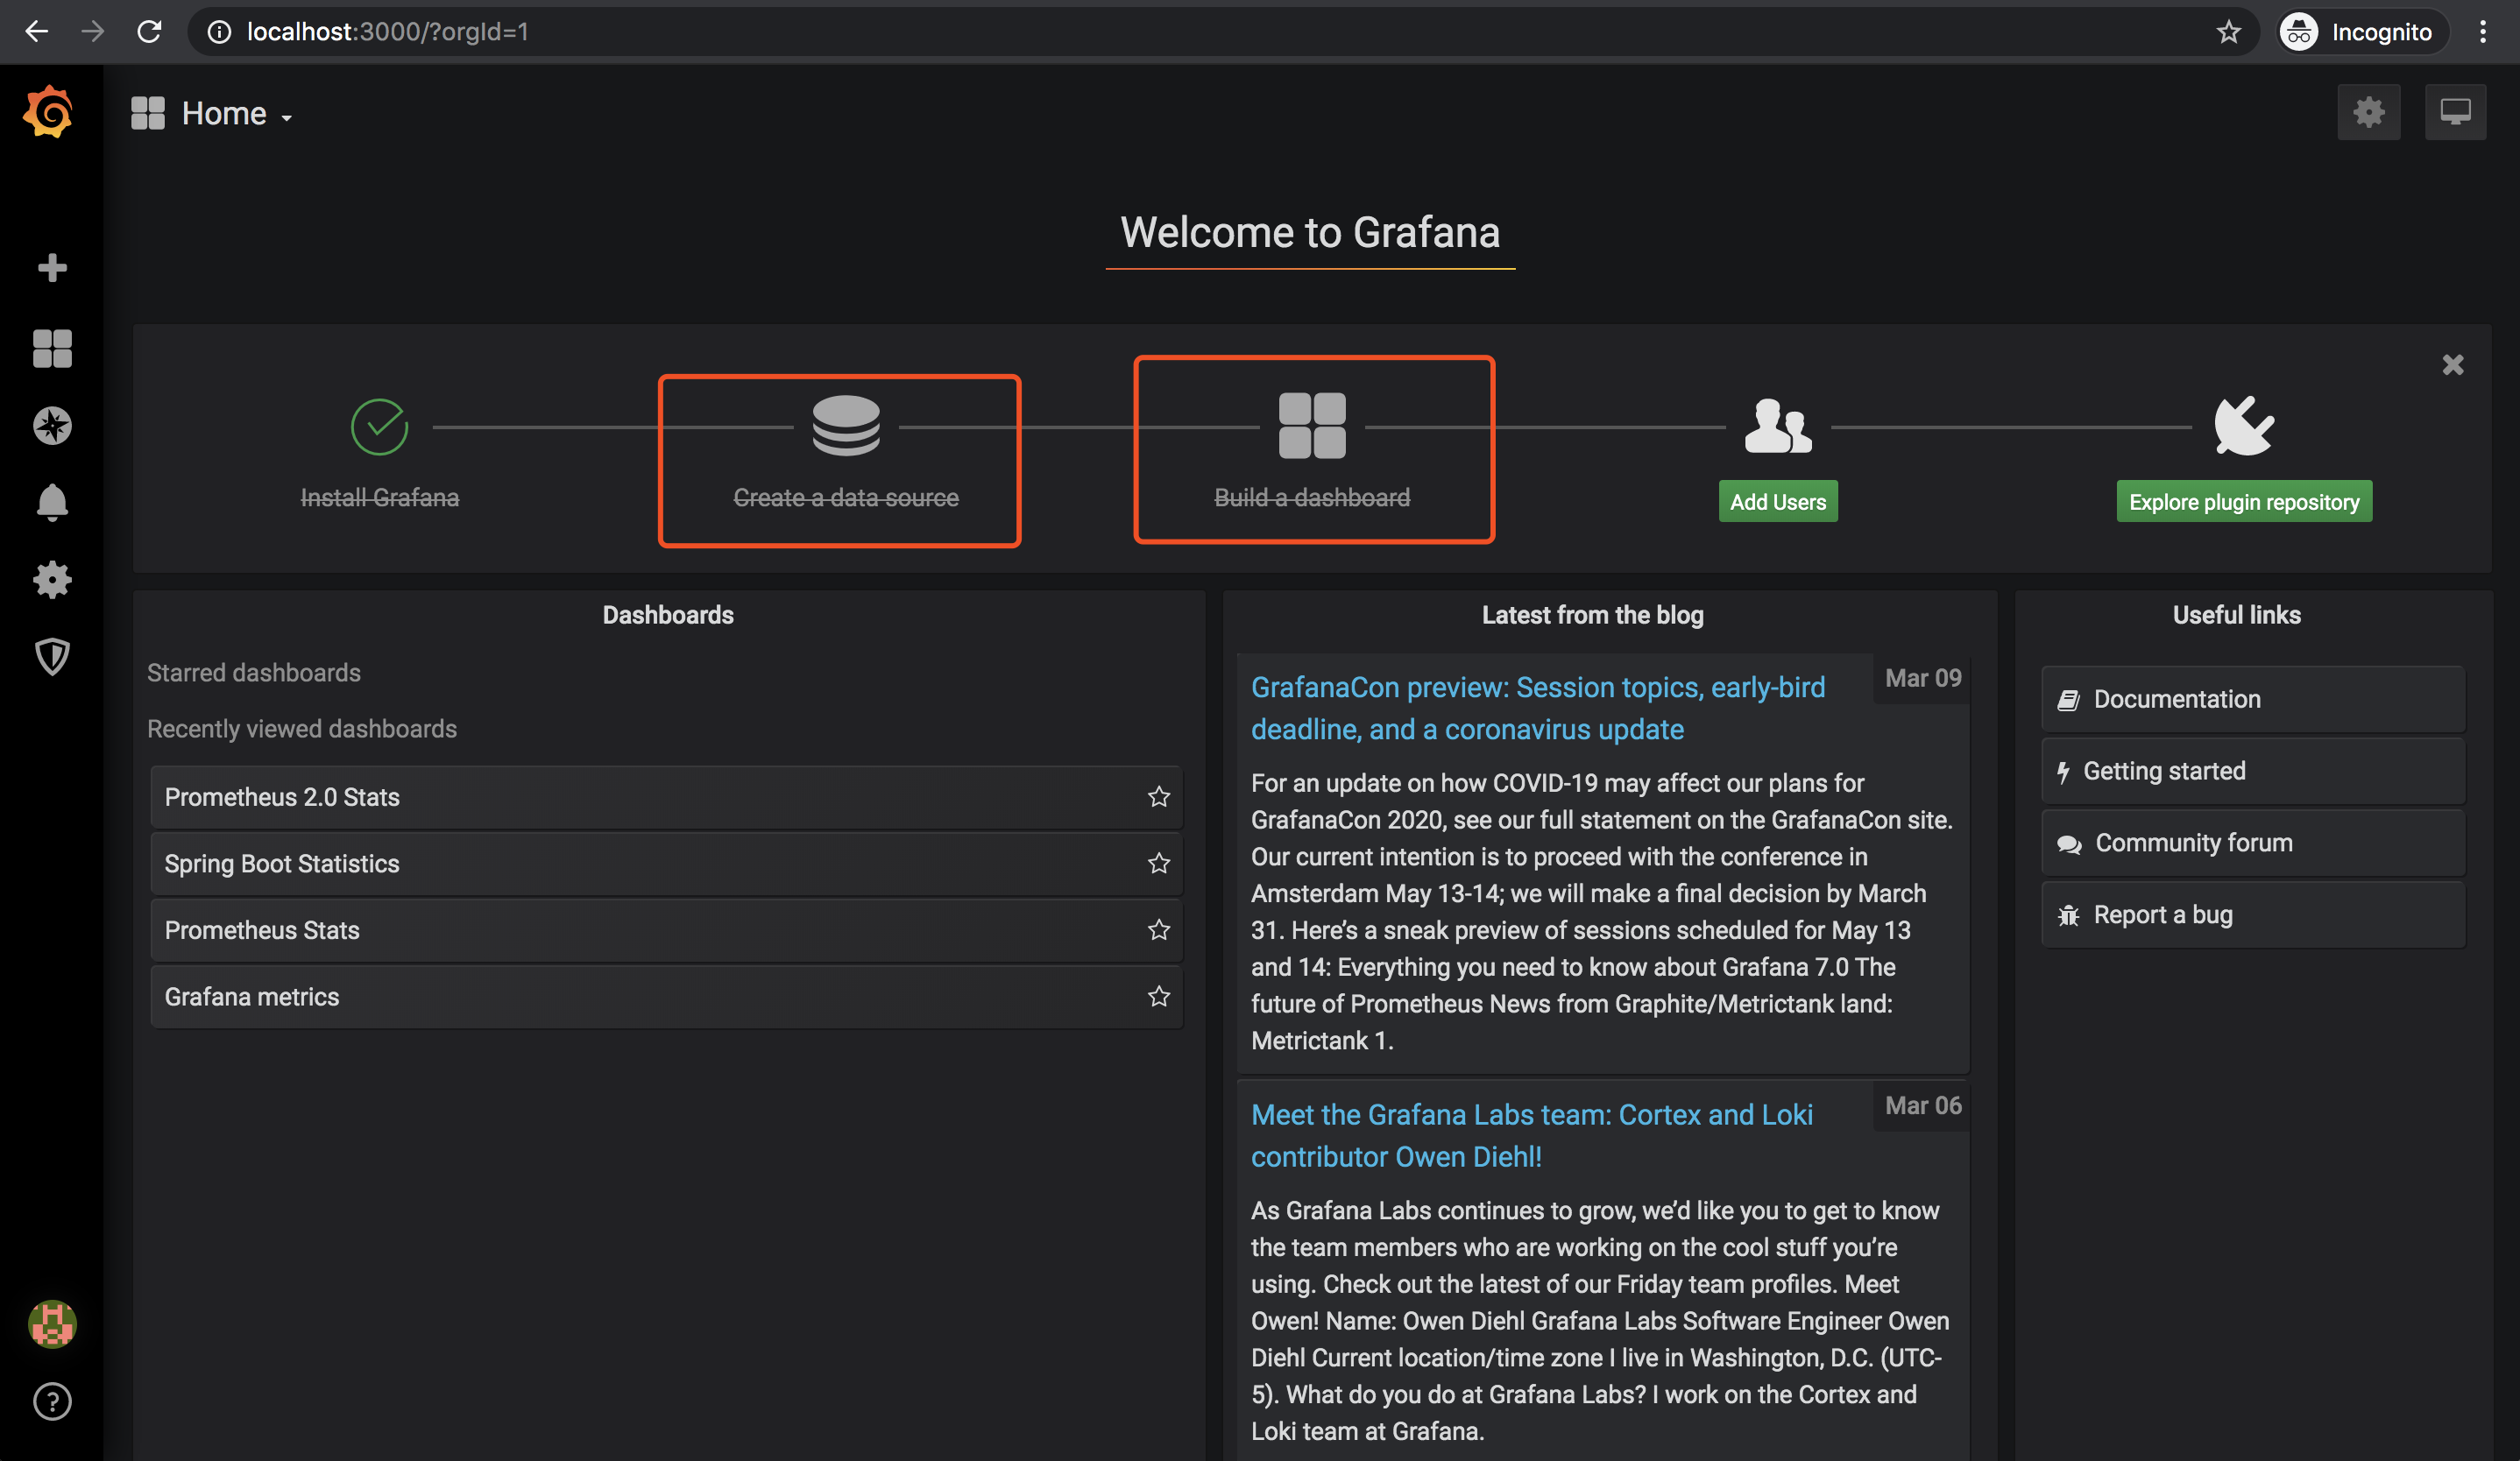Viewport: 2520px width, 1461px height.
Task: Open the Build a dashboard step link
Action: [x=1312, y=498]
